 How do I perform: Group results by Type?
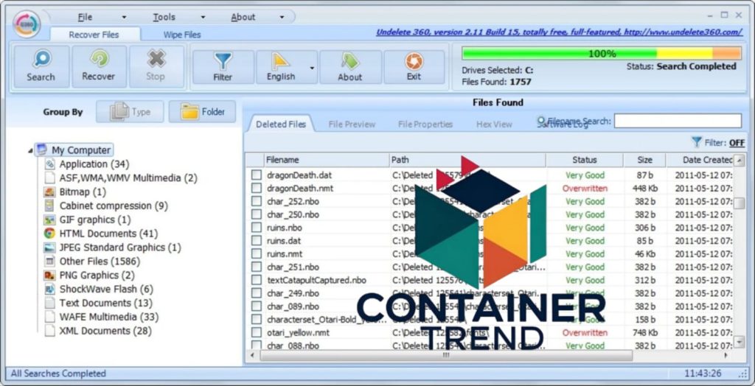pyautogui.click(x=130, y=112)
